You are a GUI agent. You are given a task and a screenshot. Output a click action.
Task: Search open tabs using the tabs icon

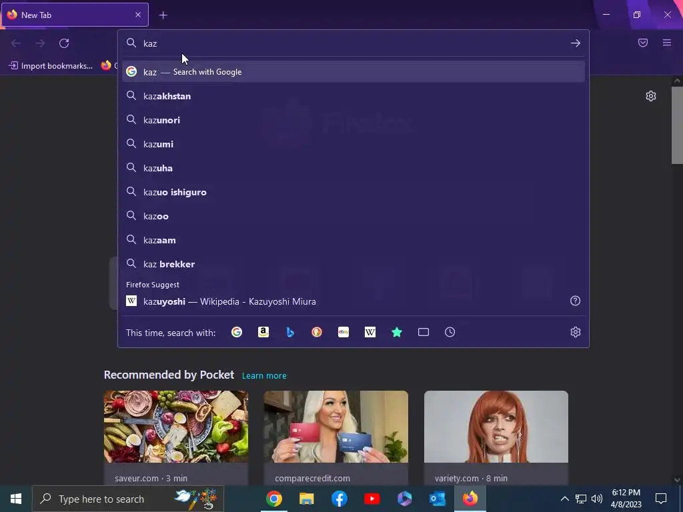tap(424, 332)
